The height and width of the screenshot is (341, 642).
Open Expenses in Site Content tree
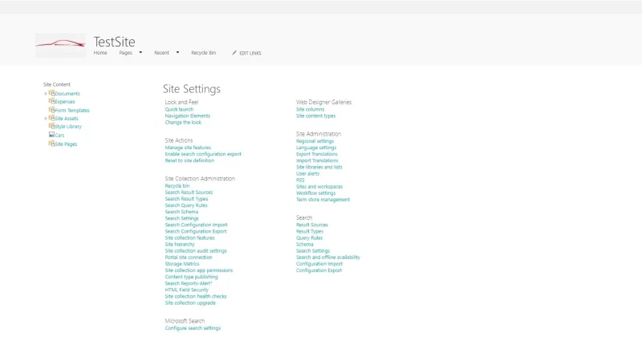[65, 102]
